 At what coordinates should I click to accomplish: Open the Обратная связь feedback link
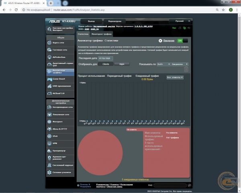click(x=114, y=187)
